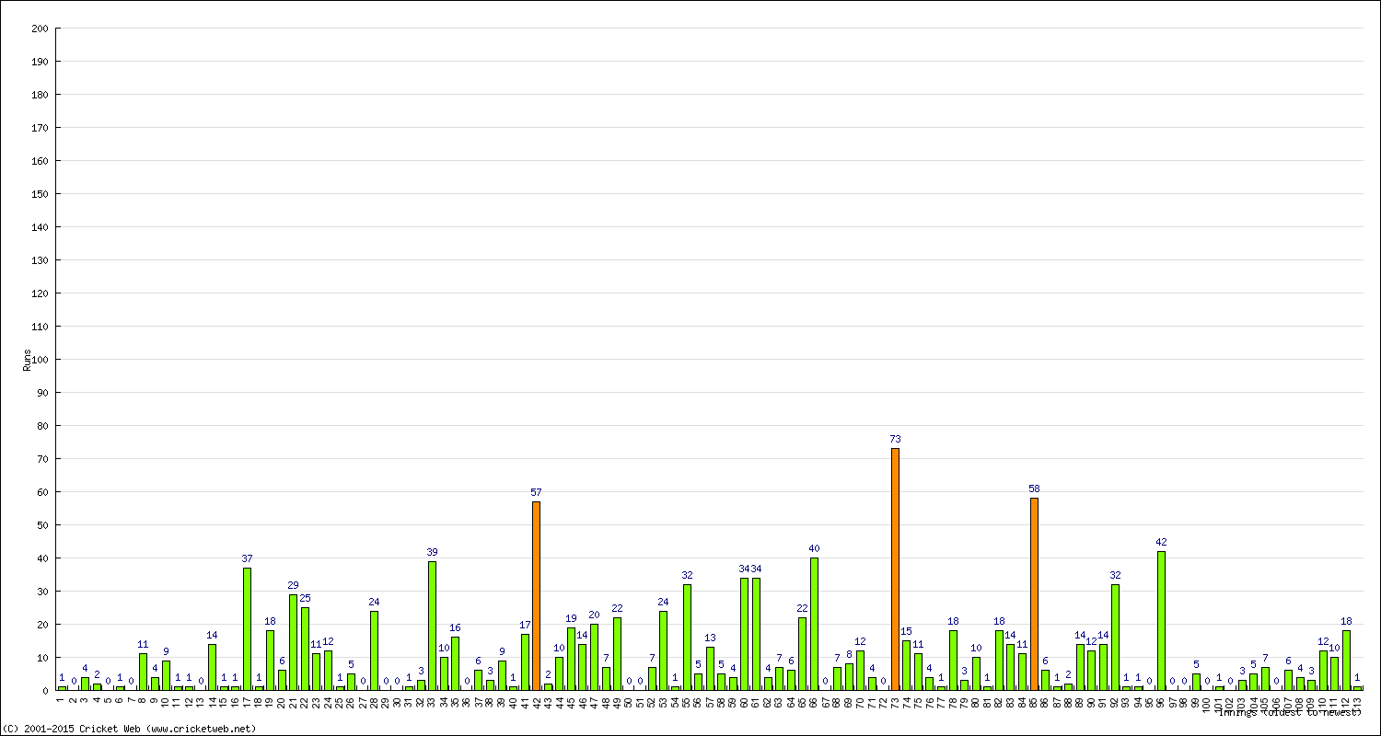This screenshot has width=1381, height=736.
Task: Select the 24-run bar at innings 28
Action: [x=374, y=650]
